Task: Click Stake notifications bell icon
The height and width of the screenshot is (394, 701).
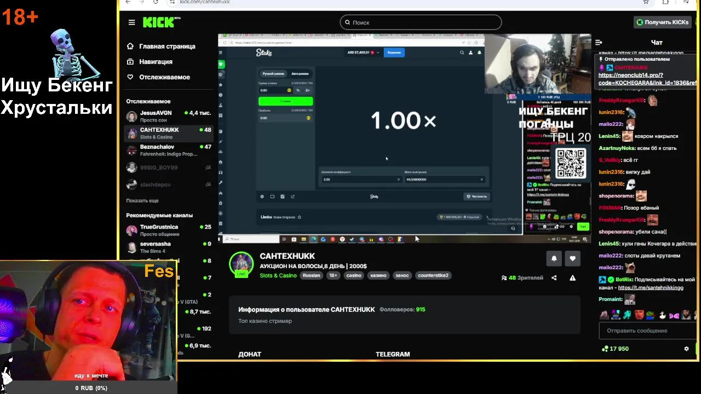Action: [x=479, y=53]
